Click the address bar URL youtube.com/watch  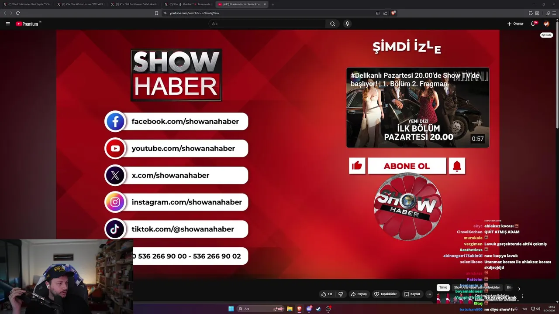point(194,13)
